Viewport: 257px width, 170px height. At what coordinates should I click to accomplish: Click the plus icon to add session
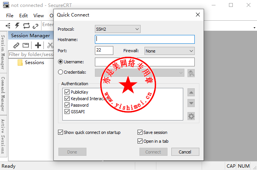click(38, 45)
